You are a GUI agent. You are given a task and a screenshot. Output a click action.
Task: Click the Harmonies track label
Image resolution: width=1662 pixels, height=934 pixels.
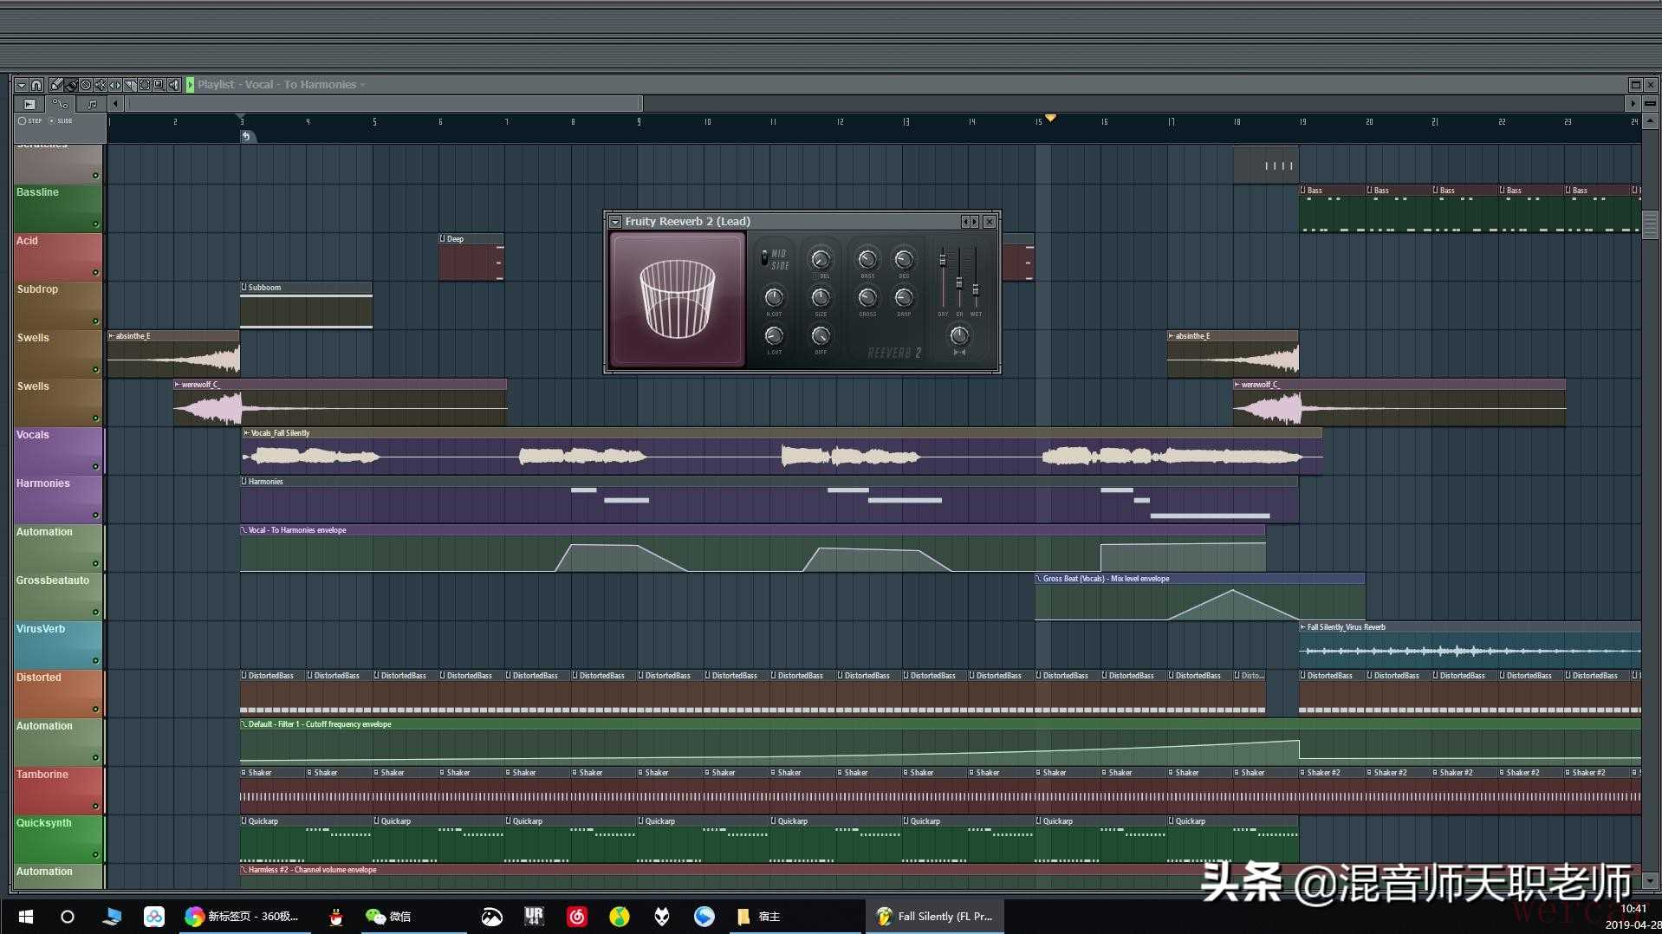[x=43, y=483]
